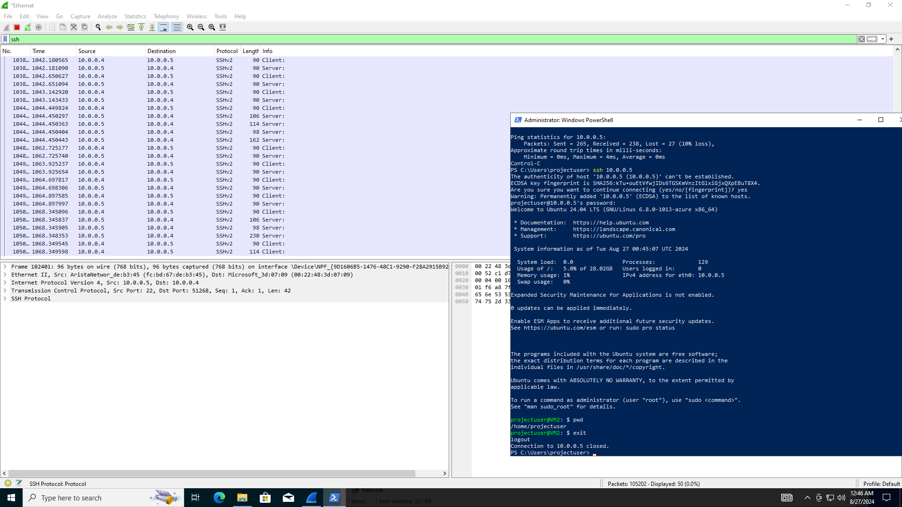Viewport: 902px width, 507px height.
Task: Expand the SSH Protocol details
Action: tap(5, 298)
